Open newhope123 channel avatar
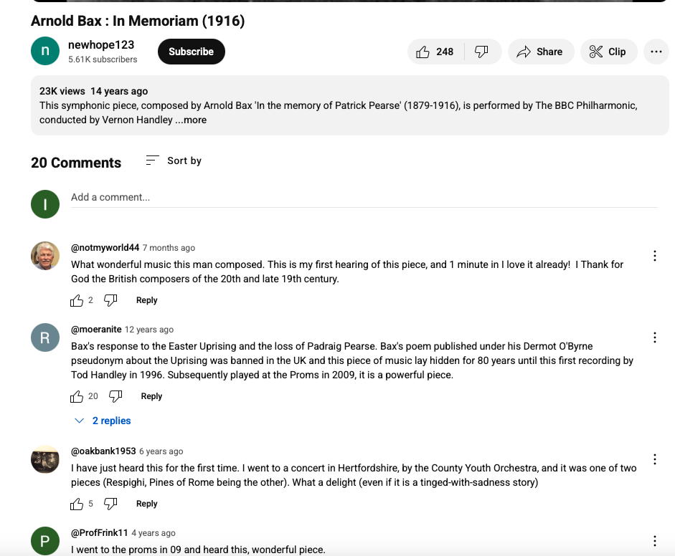Image resolution: width=675 pixels, height=556 pixels. pyautogui.click(x=45, y=51)
